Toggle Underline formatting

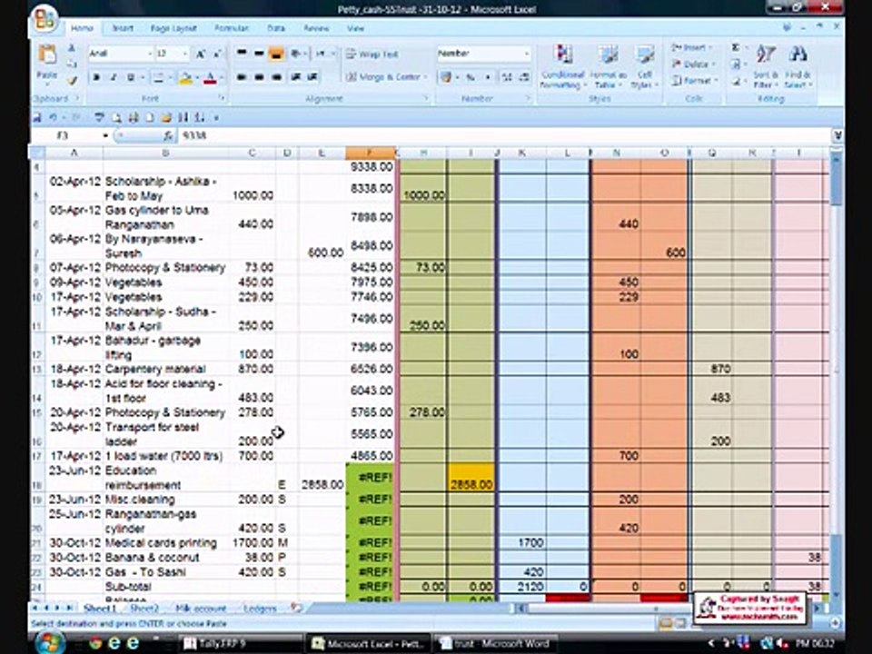[130, 77]
